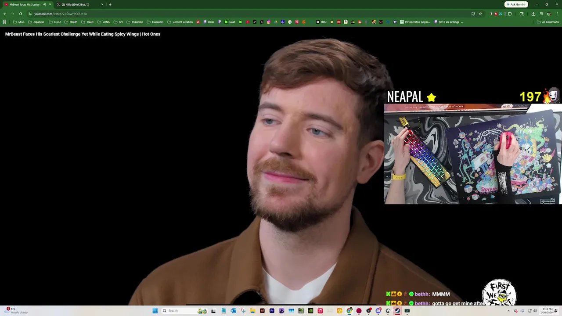Open the All Bookmarks folder

548,22
